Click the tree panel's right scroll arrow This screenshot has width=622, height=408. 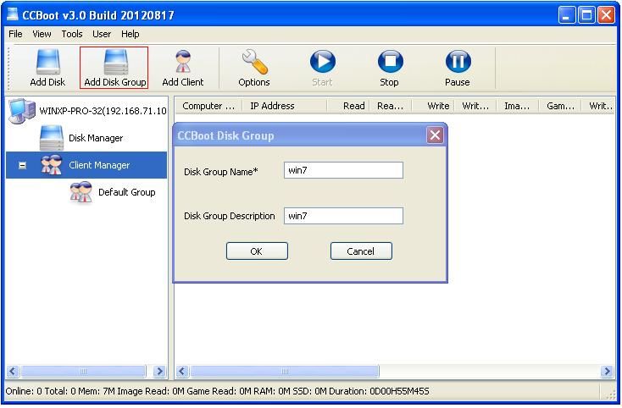(159, 371)
